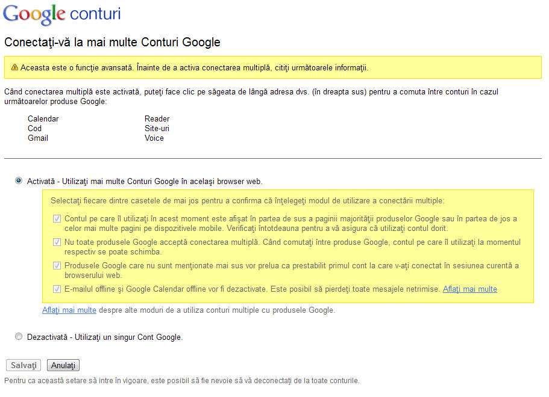Click the 'Dezactivată - Utilizați un singur Cont' label
This screenshot has height=397, width=549.
105,337
